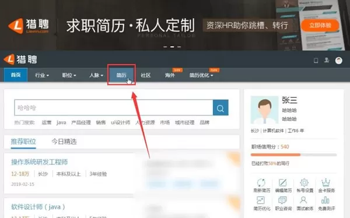This screenshot has height=218, width=350.
Task: Open the mobile phone icon in header
Action: pyautogui.click(x=316, y=60)
